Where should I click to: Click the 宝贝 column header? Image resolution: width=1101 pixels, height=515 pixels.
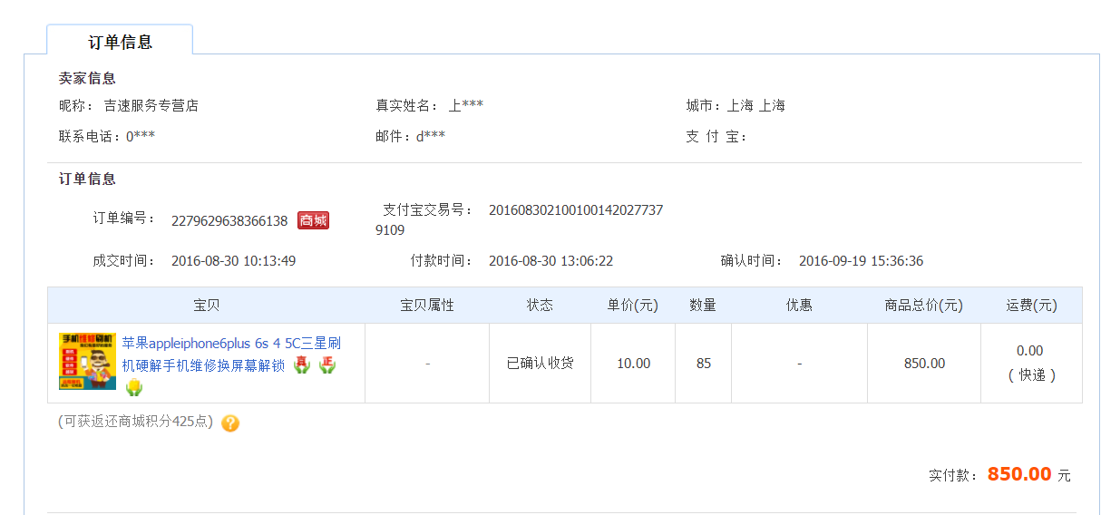point(207,306)
